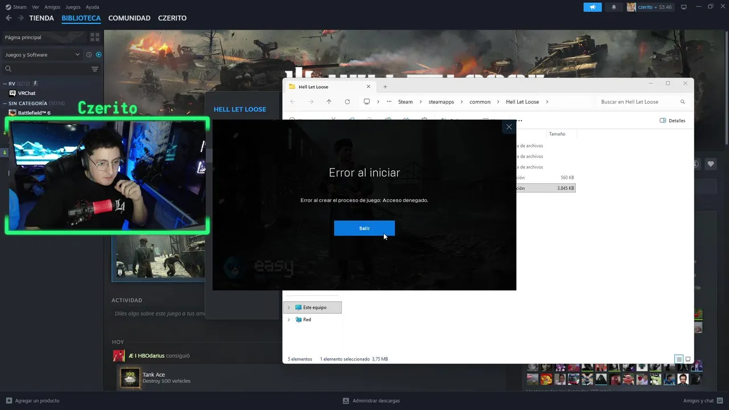Image resolution: width=729 pixels, height=410 pixels.
Task: Expand hidden breadcrumb ellipsis in Explorer
Action: (x=389, y=102)
